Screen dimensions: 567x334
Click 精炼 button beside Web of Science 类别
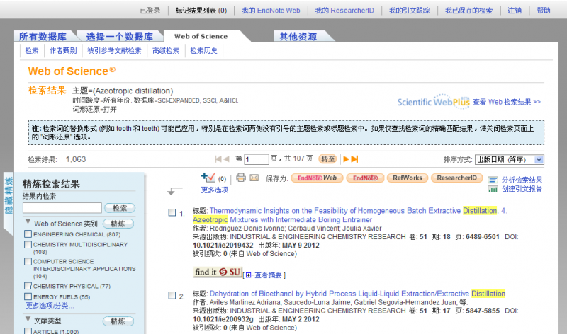click(x=118, y=224)
